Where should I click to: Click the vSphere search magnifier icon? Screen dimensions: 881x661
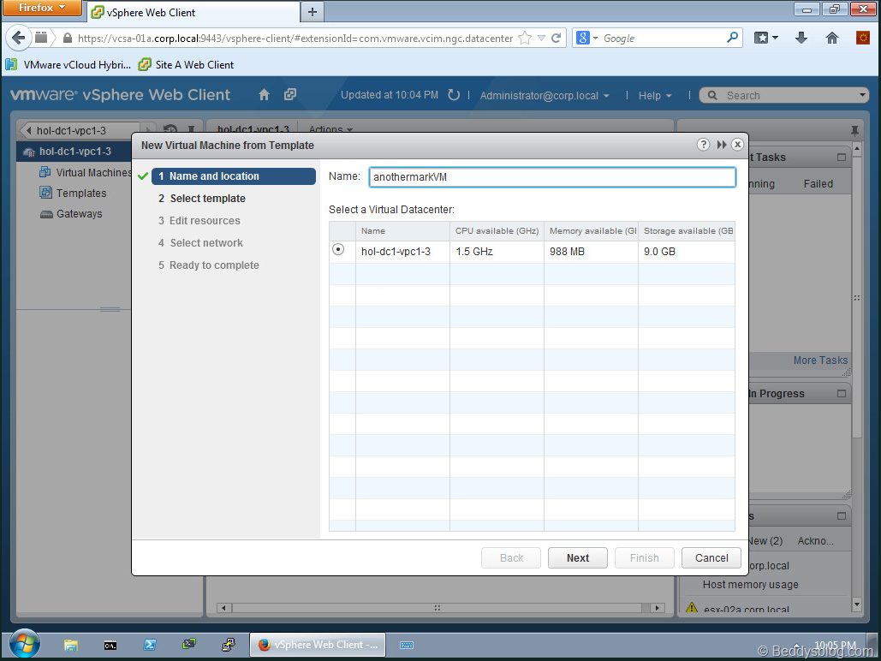711,95
